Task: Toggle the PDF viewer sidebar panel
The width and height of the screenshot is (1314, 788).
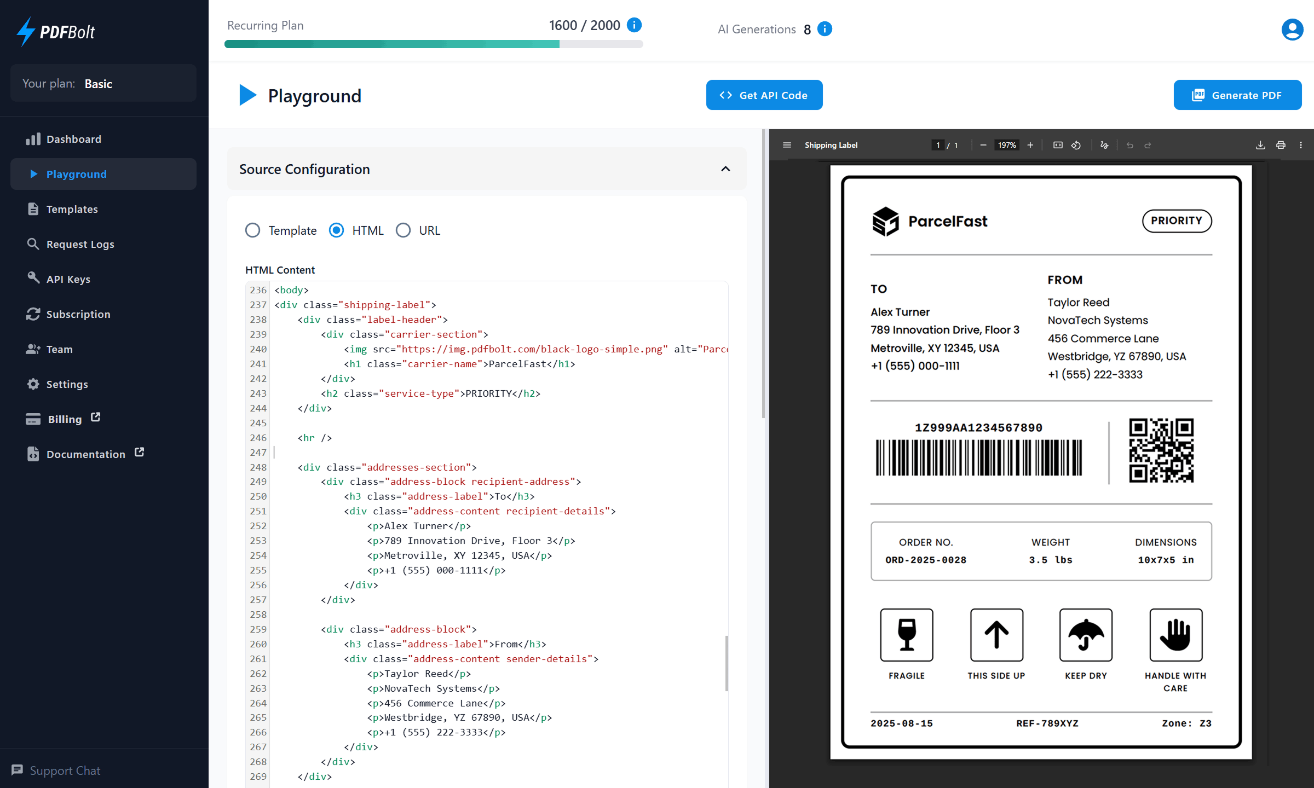Action: point(787,145)
